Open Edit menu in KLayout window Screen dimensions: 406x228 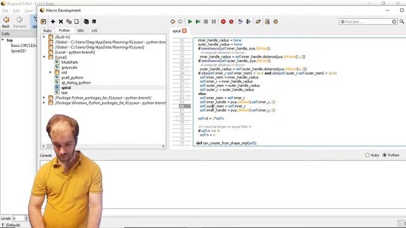16,11
